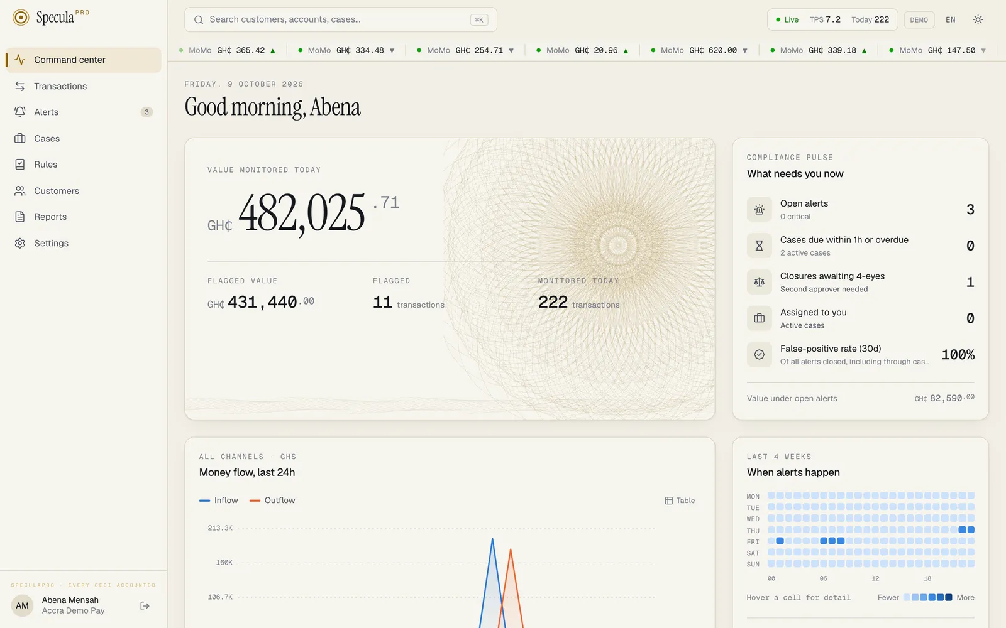Open the Customers page
1006x628 pixels.
tap(84, 191)
